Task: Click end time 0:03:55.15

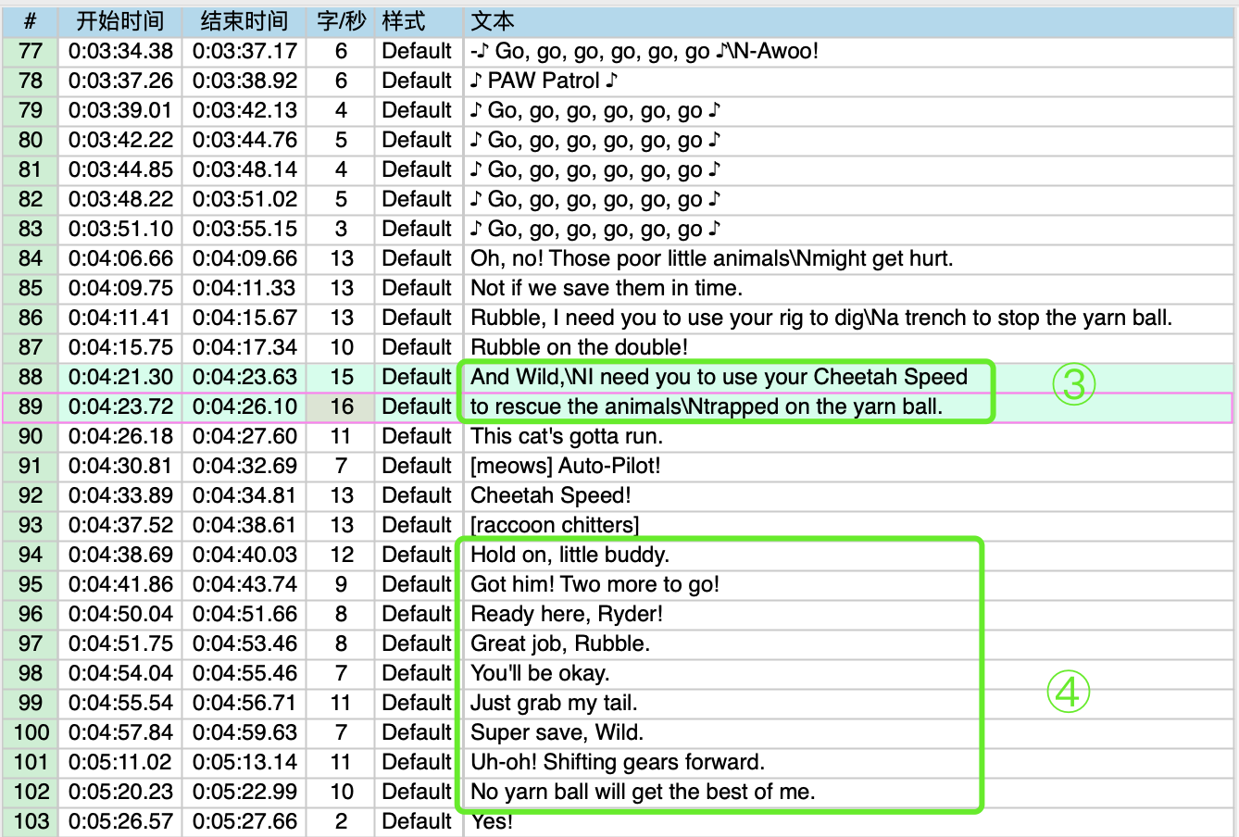Action: [x=244, y=229]
